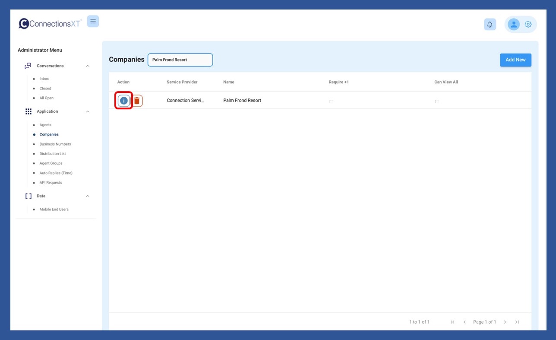Image resolution: width=556 pixels, height=340 pixels.
Task: Open Business Numbers in the sidebar
Action: click(55, 144)
